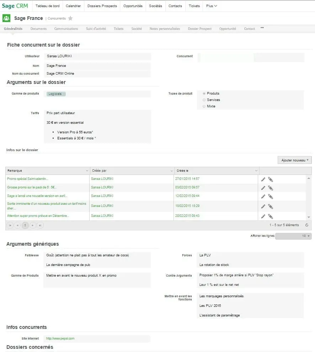
Task: Edit the Promo spécial Saint valentin remark
Action: pyautogui.click(x=263, y=179)
